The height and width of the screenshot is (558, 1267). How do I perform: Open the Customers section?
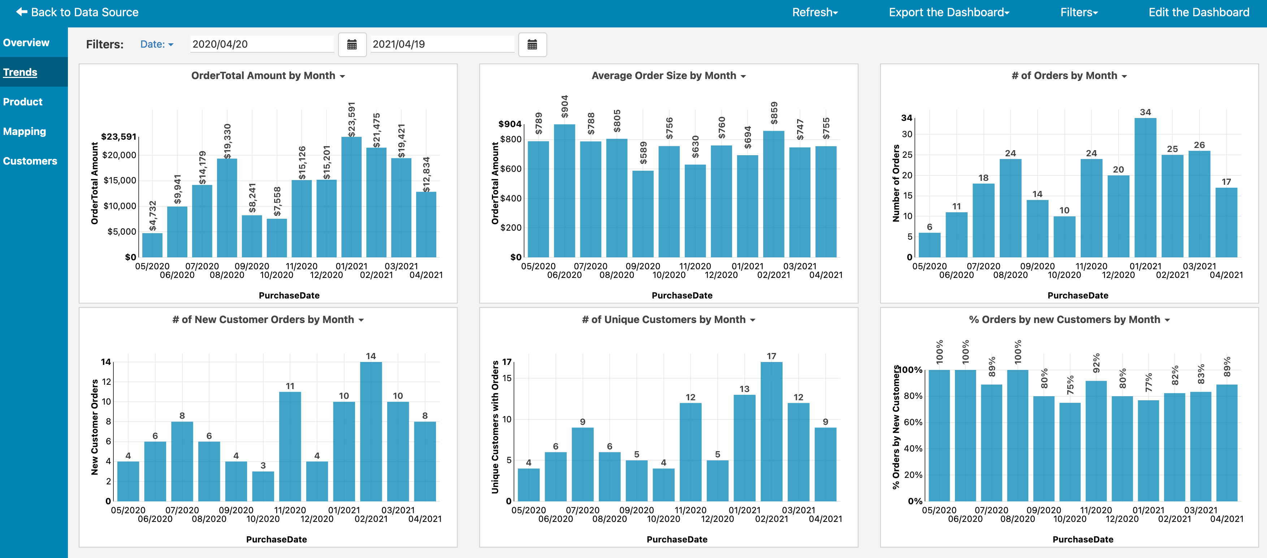pyautogui.click(x=30, y=161)
